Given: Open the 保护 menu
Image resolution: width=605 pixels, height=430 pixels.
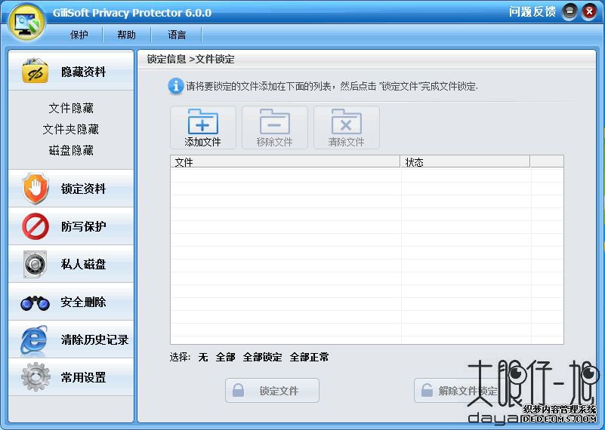Looking at the screenshot, I should click(x=79, y=35).
